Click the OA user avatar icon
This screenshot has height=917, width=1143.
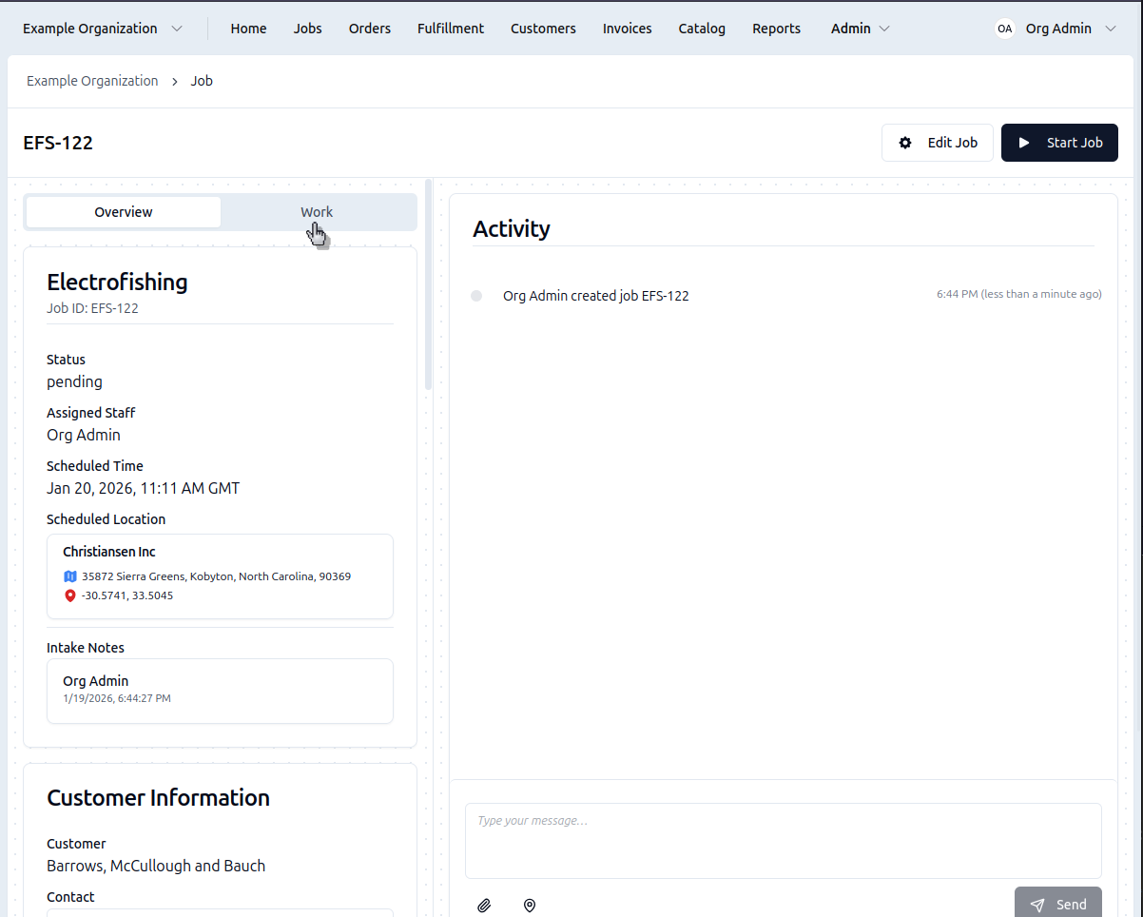pos(1004,29)
